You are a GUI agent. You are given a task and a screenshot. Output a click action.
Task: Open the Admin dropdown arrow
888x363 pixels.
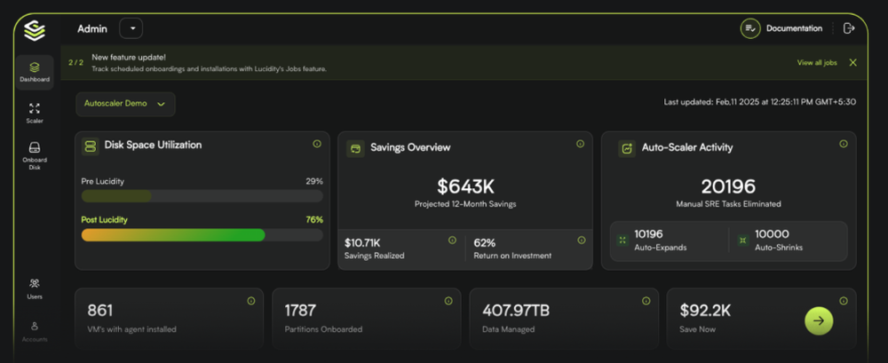[131, 28]
